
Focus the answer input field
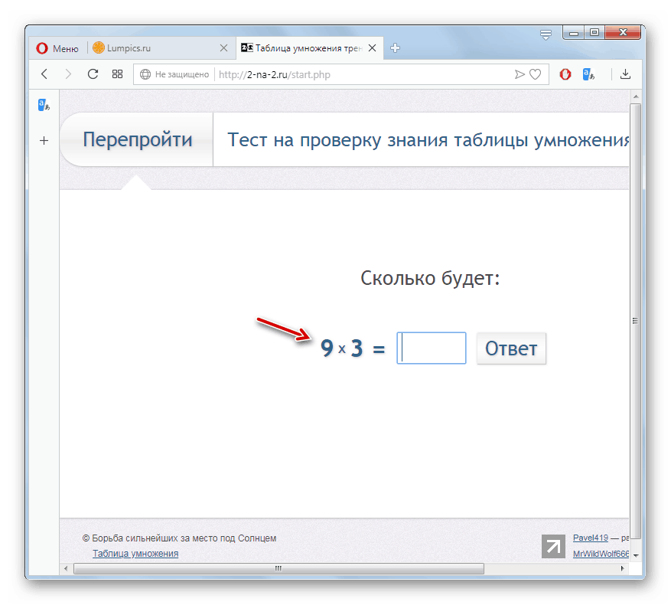click(x=432, y=348)
